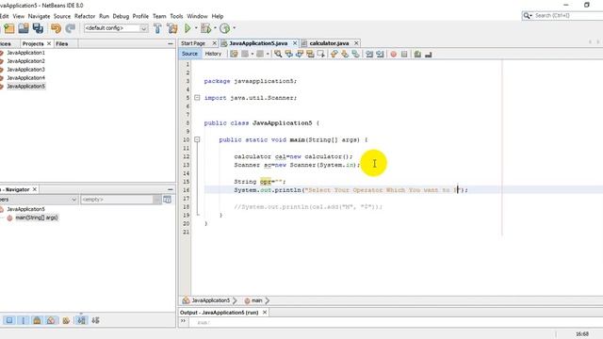The width and height of the screenshot is (603, 339).
Task: Close the Output JavaApplication5 (run) tab
Action: point(265,313)
